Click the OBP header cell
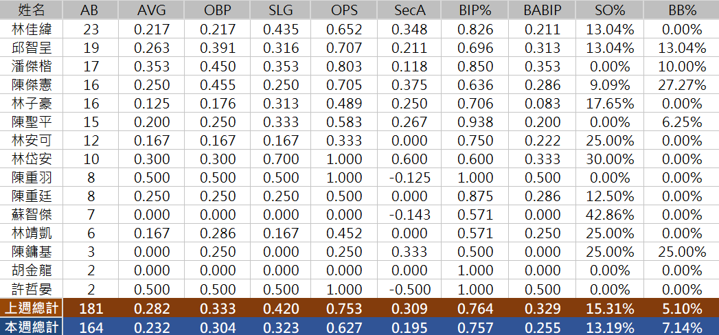Image resolution: width=719 pixels, height=335 pixels. (x=217, y=10)
